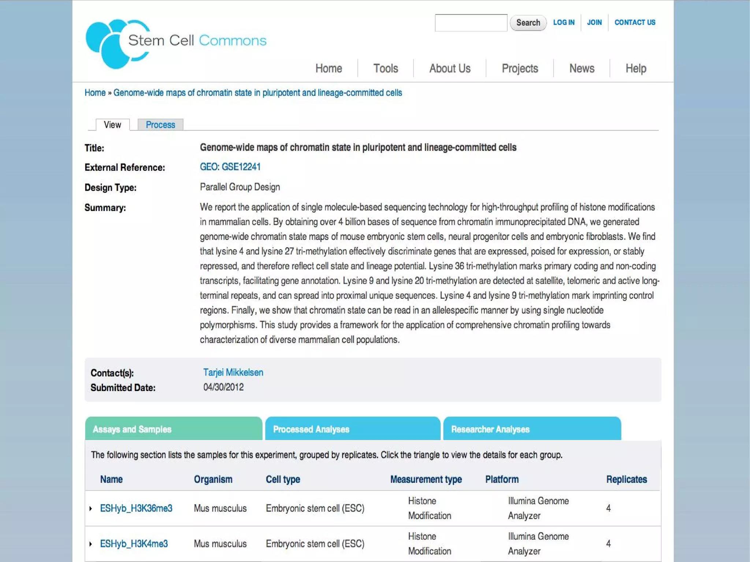Image resolution: width=750 pixels, height=562 pixels.
Task: Select the Assays and Samples tab
Action: pyautogui.click(x=174, y=428)
